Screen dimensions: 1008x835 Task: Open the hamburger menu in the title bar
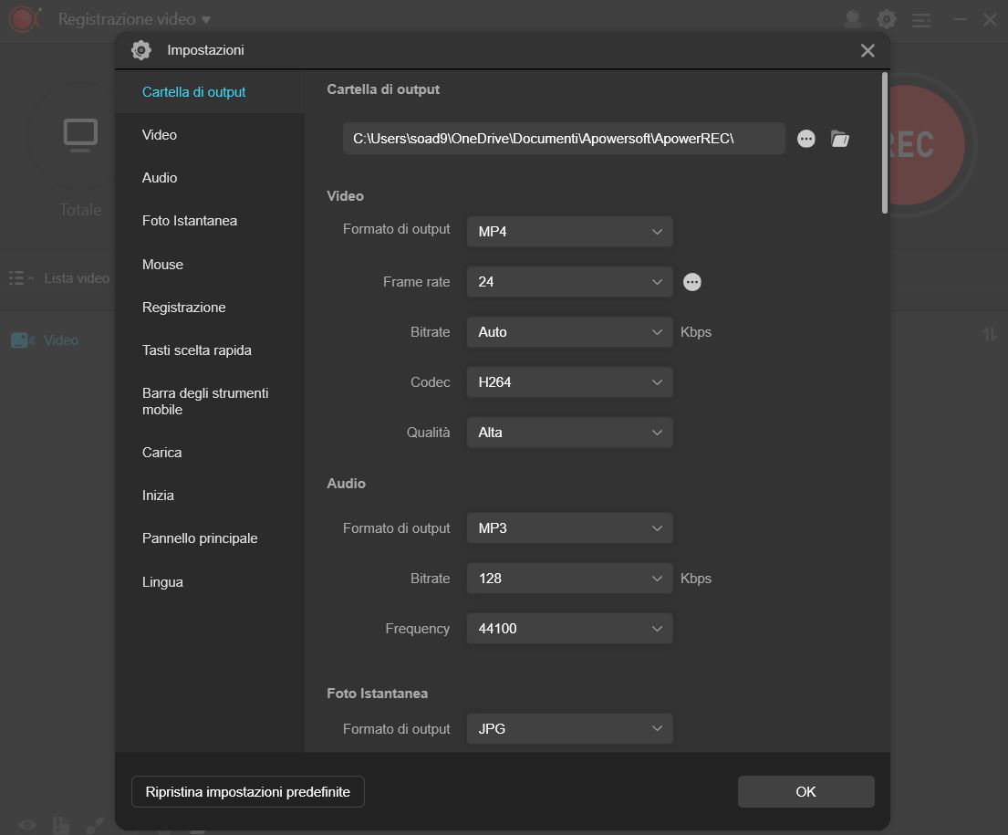click(x=921, y=18)
